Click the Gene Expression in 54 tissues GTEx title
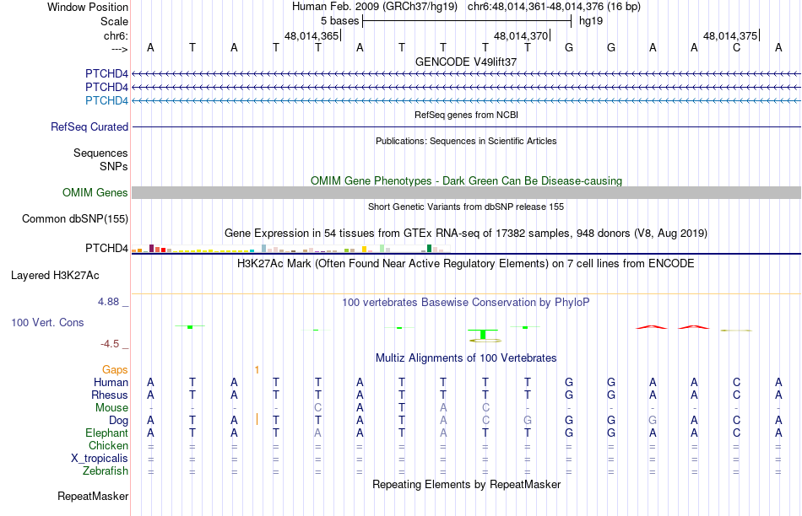Viewport: 802px width, 516px height. [466, 234]
